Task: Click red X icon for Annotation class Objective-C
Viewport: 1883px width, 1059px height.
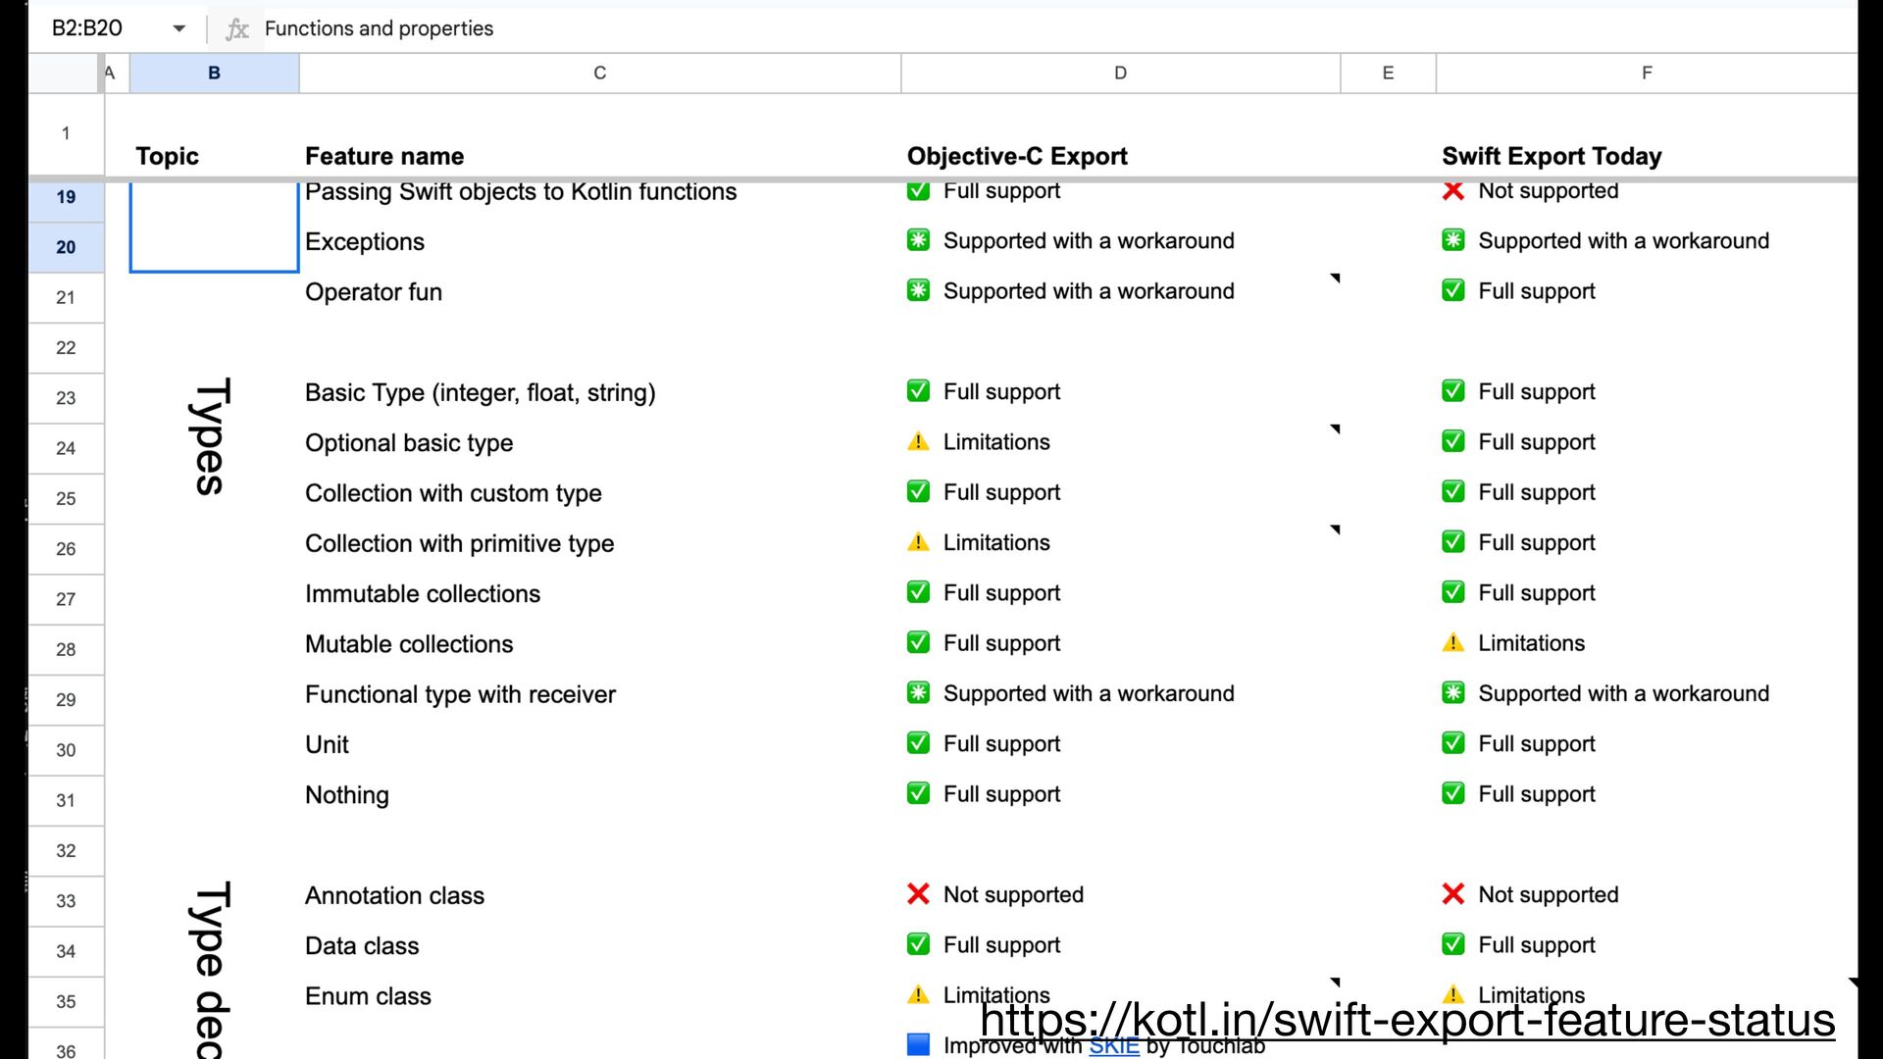Action: pyautogui.click(x=918, y=894)
